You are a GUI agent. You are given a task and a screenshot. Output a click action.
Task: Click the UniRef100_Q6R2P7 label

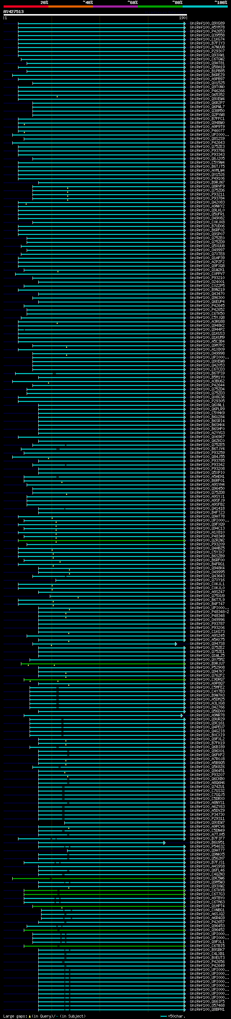207,103
